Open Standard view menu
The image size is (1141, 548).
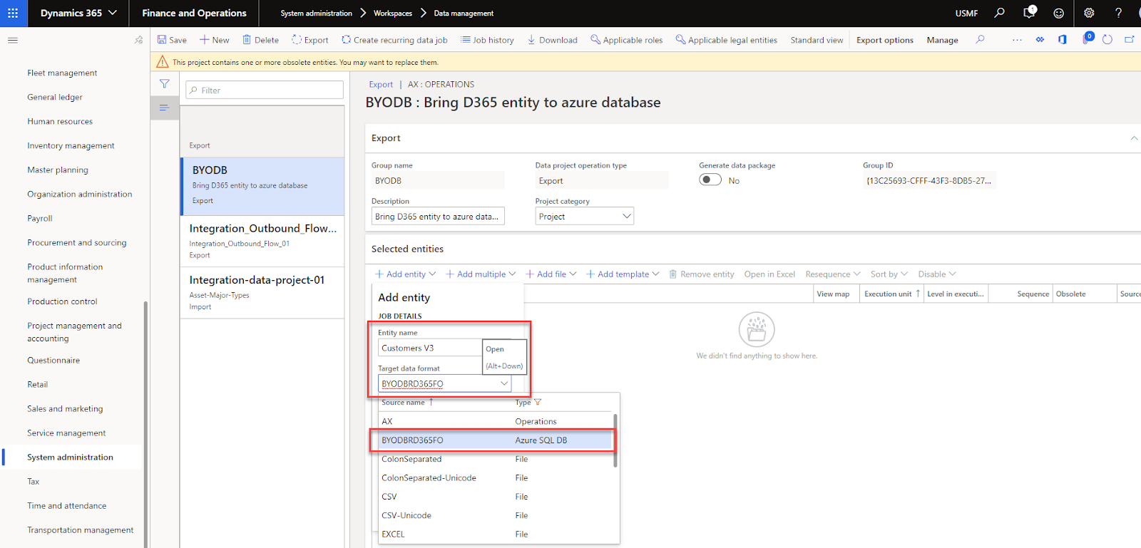click(817, 40)
